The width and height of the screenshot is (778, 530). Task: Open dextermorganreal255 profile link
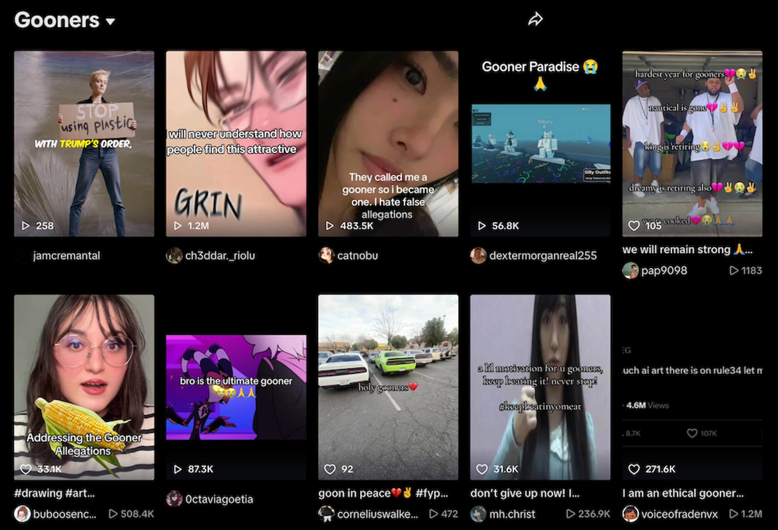point(542,256)
